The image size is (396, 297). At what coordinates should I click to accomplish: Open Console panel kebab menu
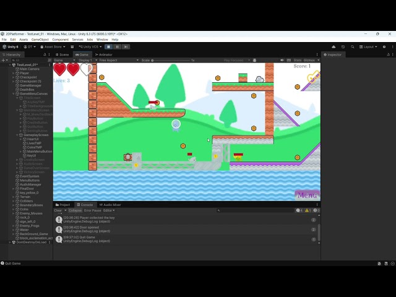click(x=317, y=205)
